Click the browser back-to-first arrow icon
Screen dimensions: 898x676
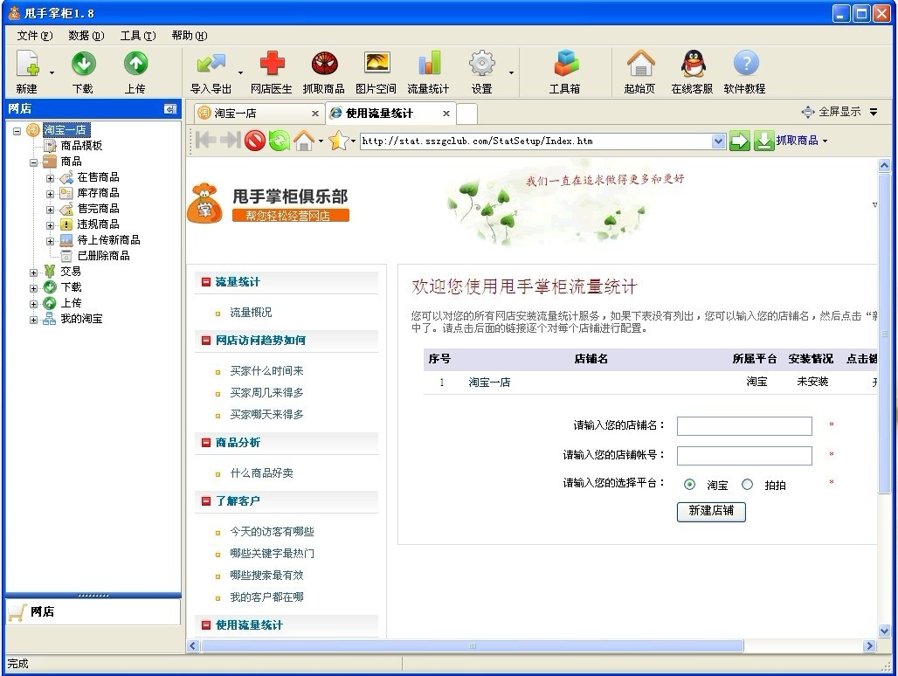(x=205, y=141)
